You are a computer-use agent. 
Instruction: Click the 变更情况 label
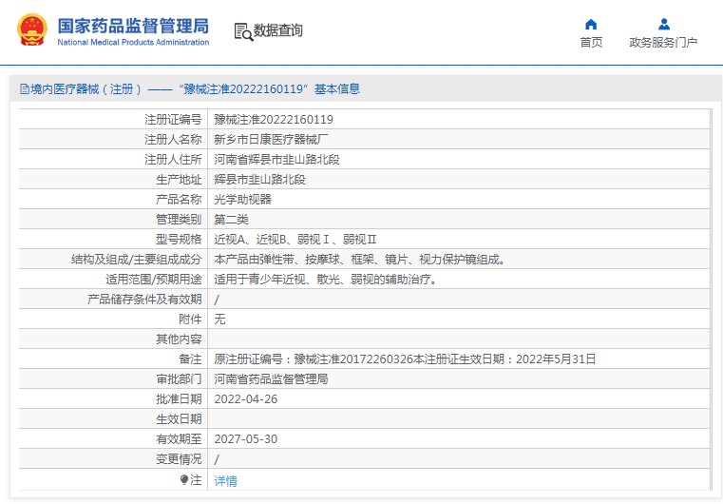[x=179, y=459]
